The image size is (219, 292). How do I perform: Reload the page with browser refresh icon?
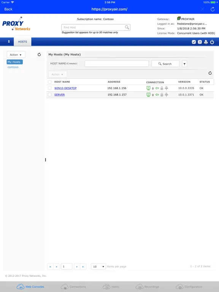pyautogui.click(x=213, y=9)
